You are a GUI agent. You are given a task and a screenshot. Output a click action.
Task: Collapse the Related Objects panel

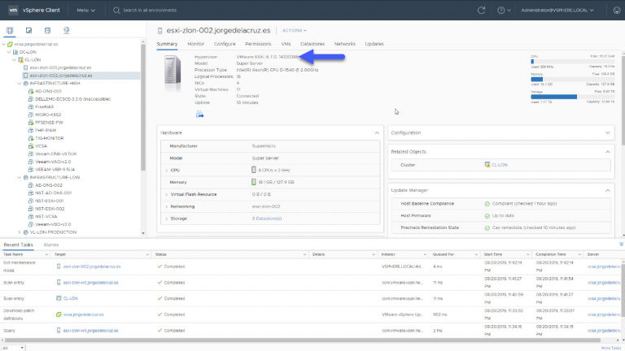[x=607, y=152]
